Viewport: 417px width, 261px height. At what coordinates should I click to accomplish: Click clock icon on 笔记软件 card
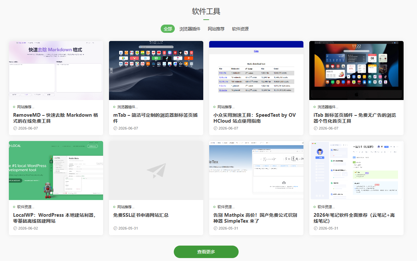coord(316,228)
